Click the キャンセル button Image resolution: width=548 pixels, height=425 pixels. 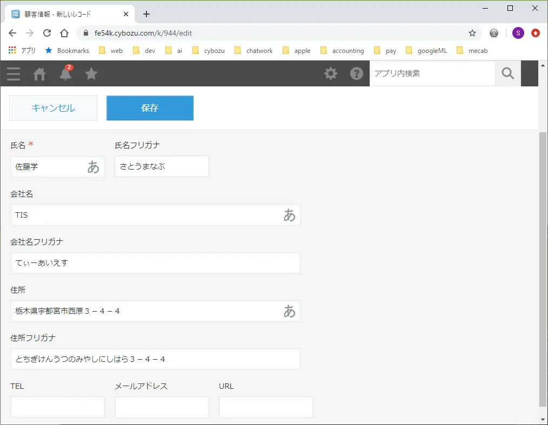53,108
